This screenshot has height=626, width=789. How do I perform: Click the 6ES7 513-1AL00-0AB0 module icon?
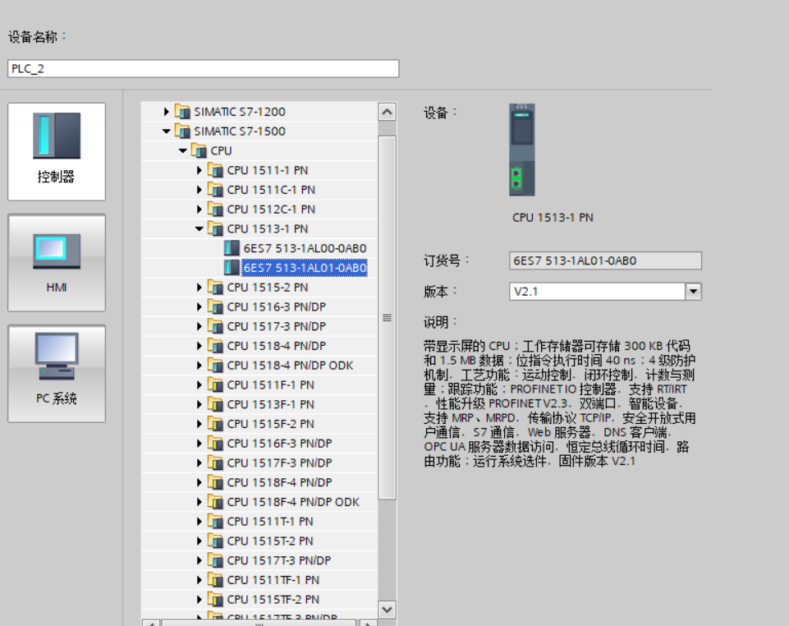point(232,248)
